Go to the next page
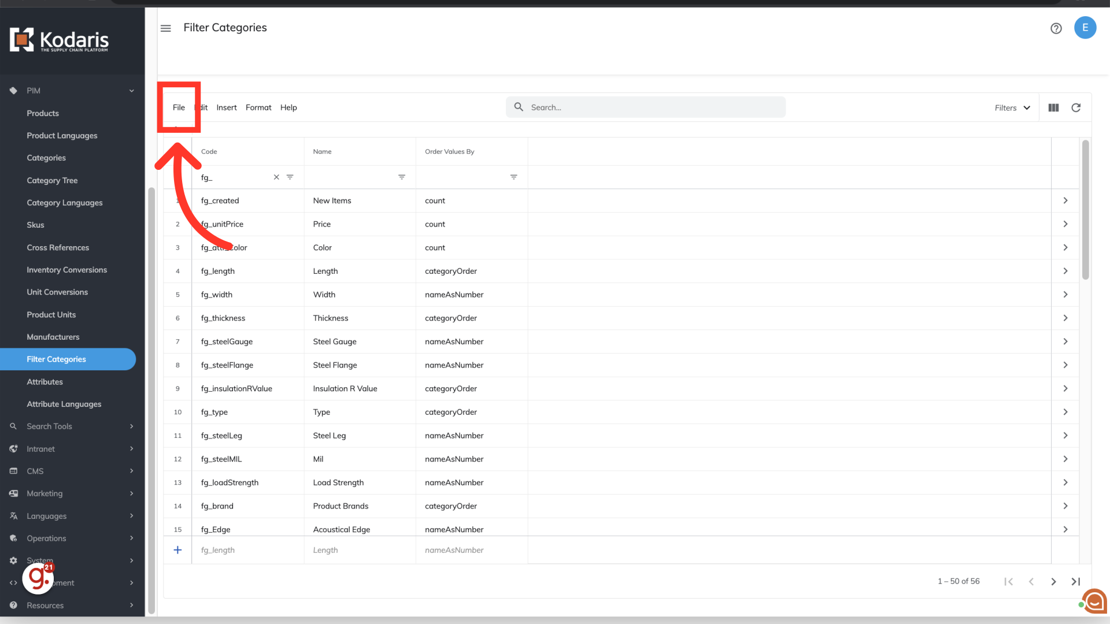 1053,582
